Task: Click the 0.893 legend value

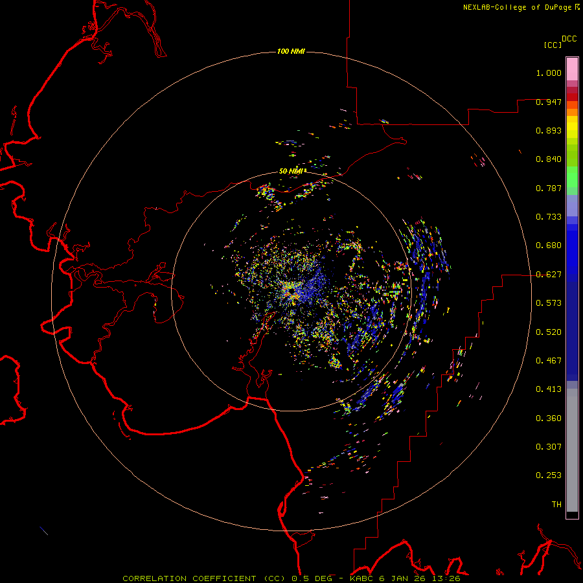Action: 549,130
